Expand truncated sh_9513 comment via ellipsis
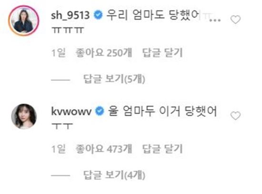 [x=215, y=20]
